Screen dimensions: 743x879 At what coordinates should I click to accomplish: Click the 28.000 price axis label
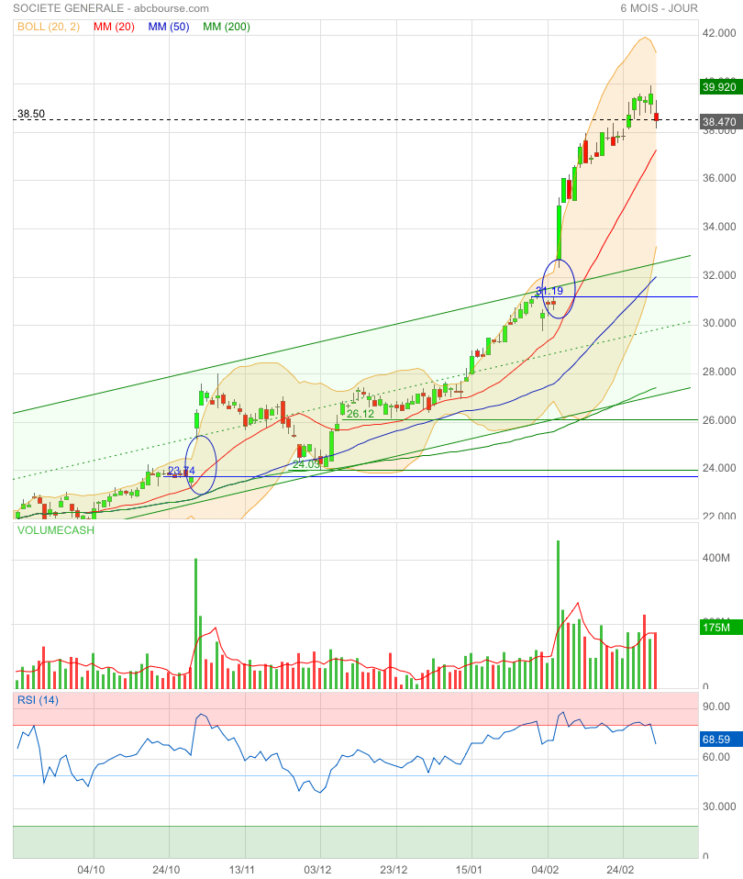719,372
